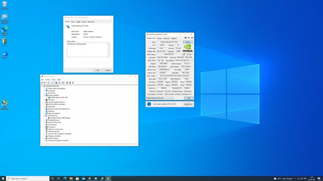Viewport: 323px width, 181px height.
Task: Click the NVIDIA logo in GPU-Z
Action: [187, 48]
